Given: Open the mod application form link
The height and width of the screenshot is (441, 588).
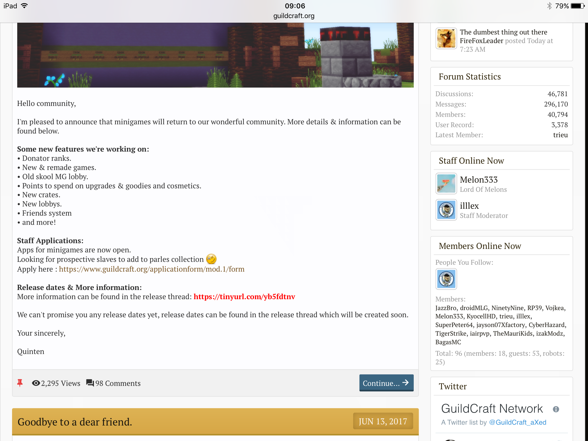Looking at the screenshot, I should click(152, 269).
